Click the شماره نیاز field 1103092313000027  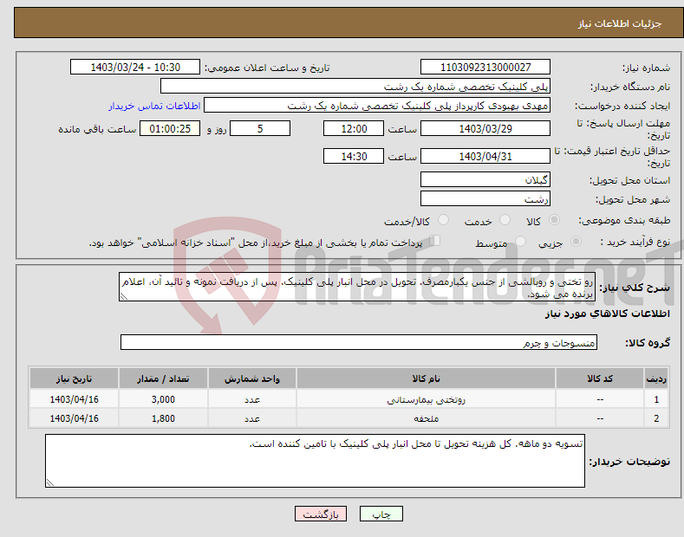pyautogui.click(x=485, y=68)
